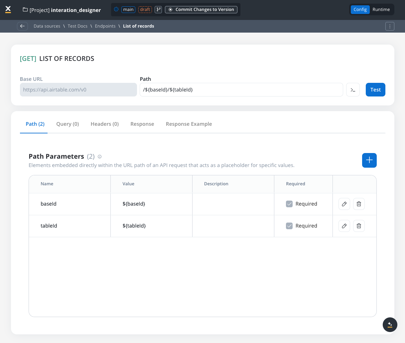Click into the Path input field
The height and width of the screenshot is (343, 405).
coord(241,90)
